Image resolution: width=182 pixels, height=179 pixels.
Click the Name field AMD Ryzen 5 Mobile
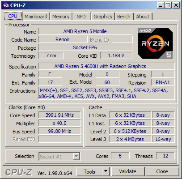tap(85, 31)
